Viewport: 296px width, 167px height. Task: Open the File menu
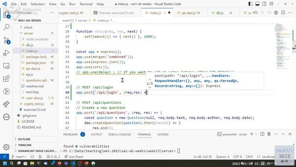click(x=14, y=4)
